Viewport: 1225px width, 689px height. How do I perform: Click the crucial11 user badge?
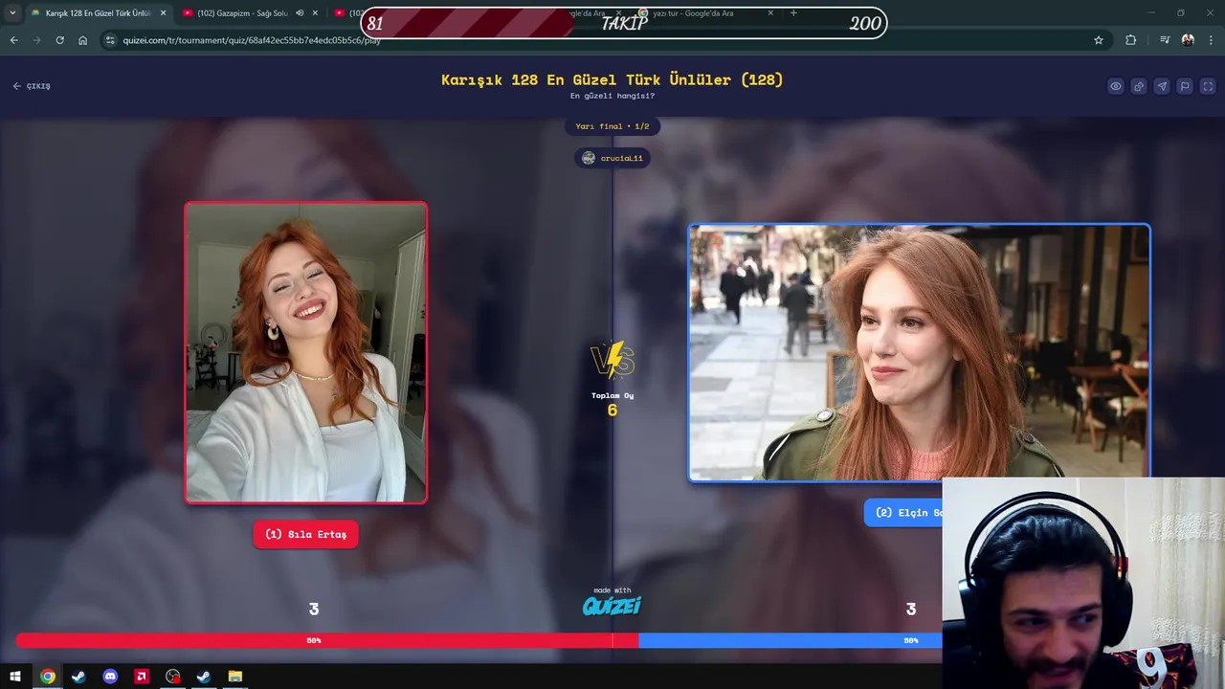pyautogui.click(x=612, y=158)
